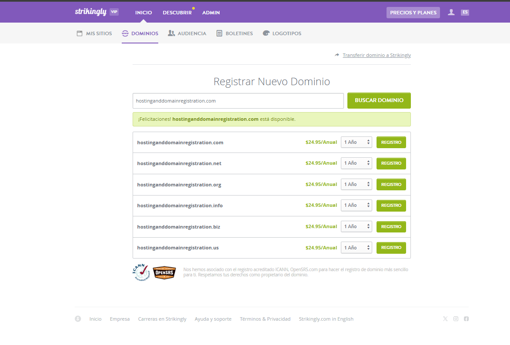510x345 pixels.
Task: Open the Transferir dominio a Strikingly link
Action: click(377, 55)
